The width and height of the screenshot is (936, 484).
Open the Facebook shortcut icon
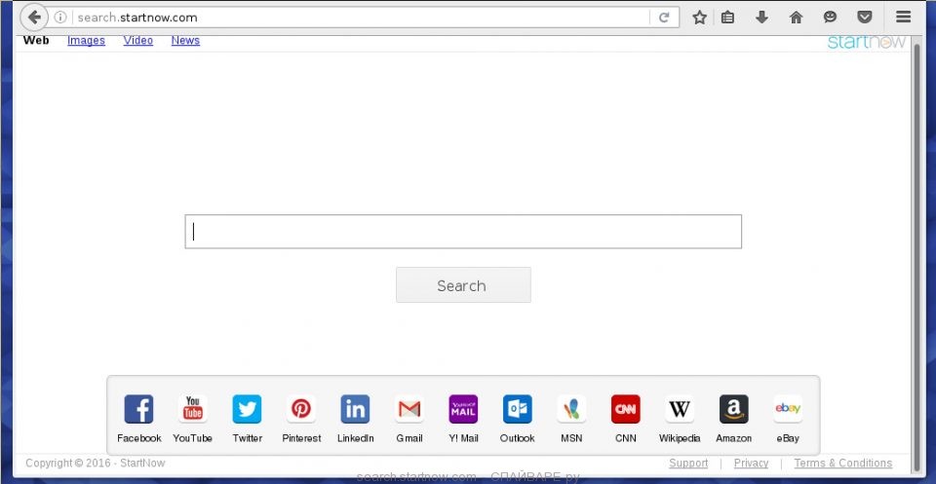point(138,409)
